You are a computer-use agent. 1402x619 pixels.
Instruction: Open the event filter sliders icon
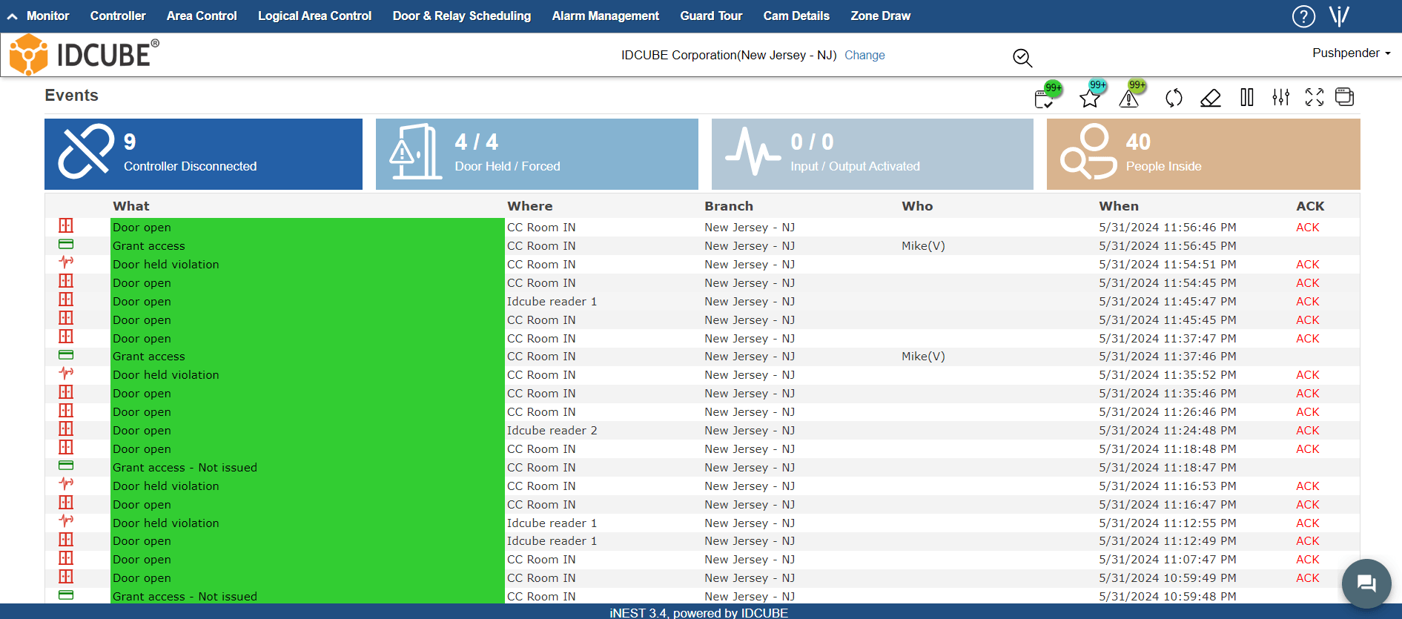point(1280,97)
